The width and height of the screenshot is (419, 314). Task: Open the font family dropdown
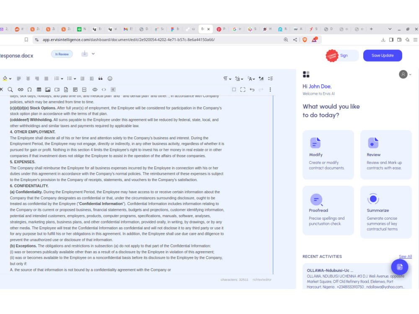[251, 78]
